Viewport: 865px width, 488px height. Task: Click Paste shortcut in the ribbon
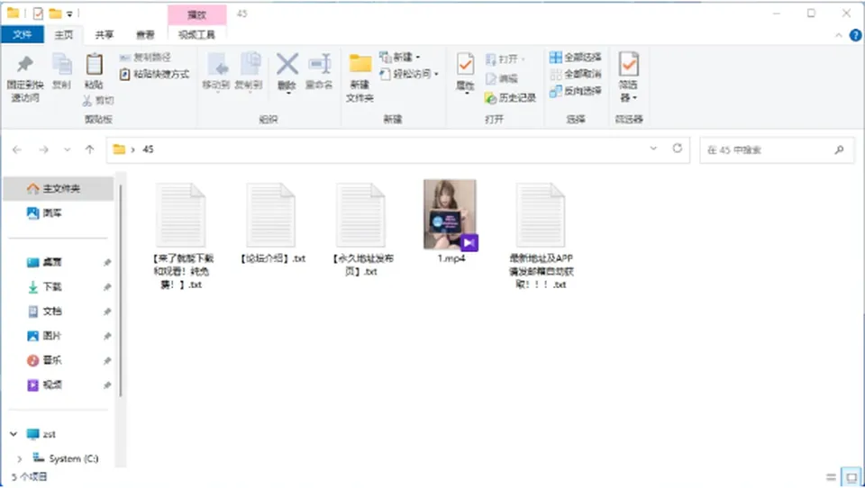click(154, 74)
